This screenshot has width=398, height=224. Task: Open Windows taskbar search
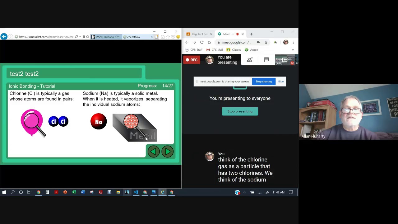coord(12,192)
